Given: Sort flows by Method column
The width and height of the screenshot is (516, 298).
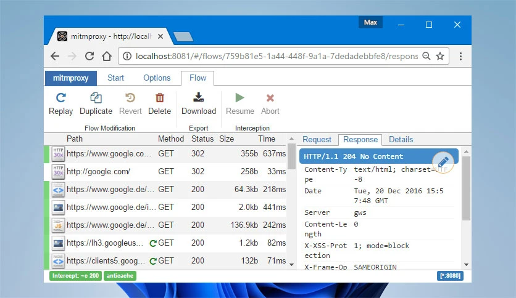Looking at the screenshot, I should click(x=171, y=139).
